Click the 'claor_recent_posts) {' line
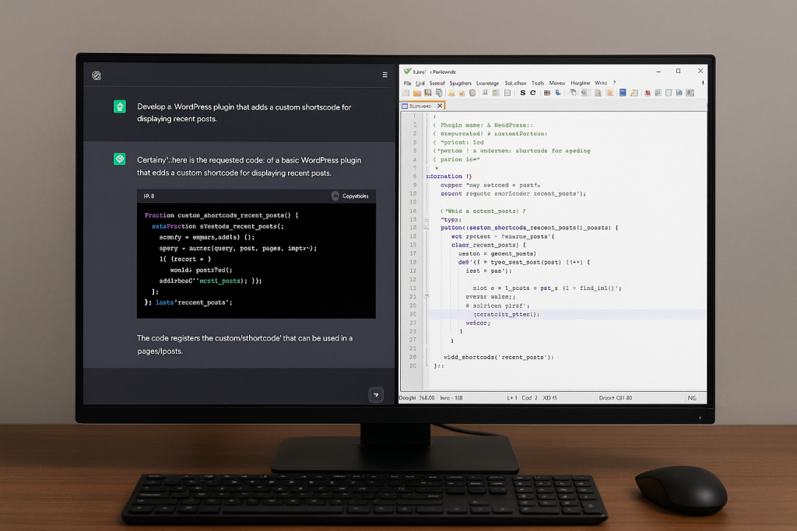The height and width of the screenshot is (531, 797). click(x=489, y=245)
